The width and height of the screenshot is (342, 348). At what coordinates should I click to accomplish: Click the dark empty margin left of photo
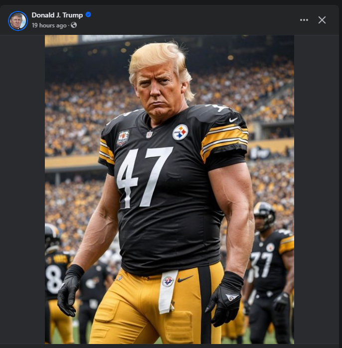22,188
